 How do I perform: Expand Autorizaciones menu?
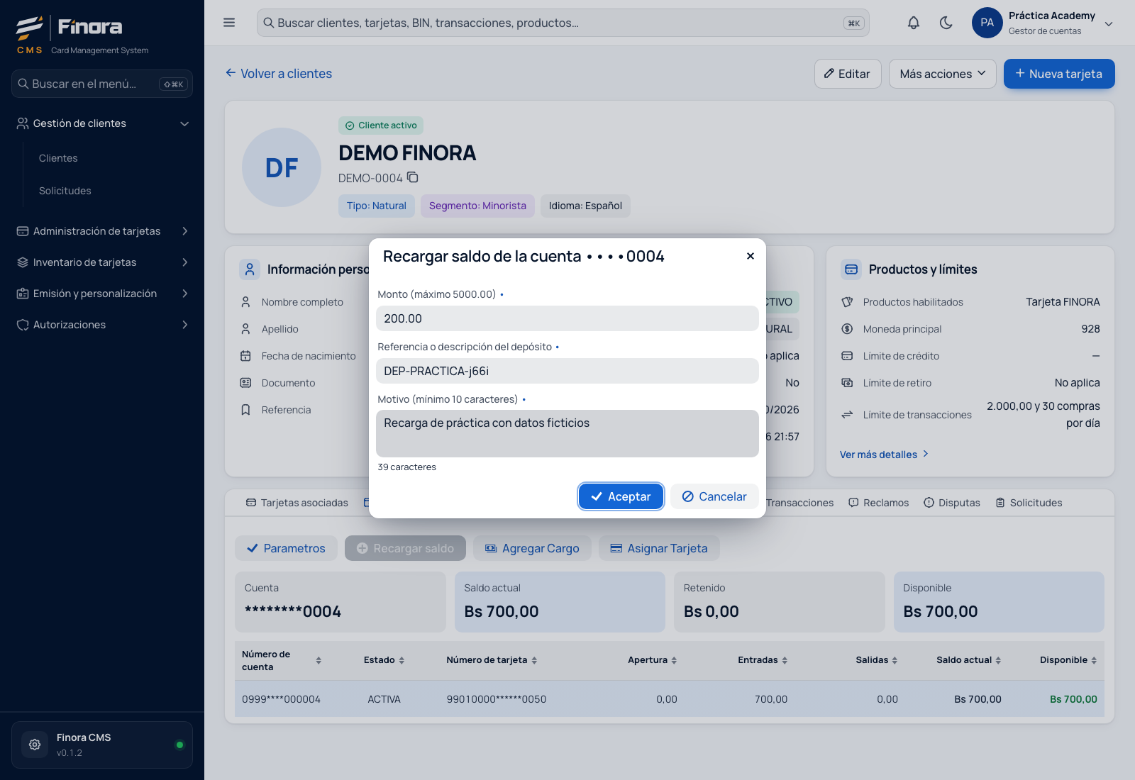point(102,325)
